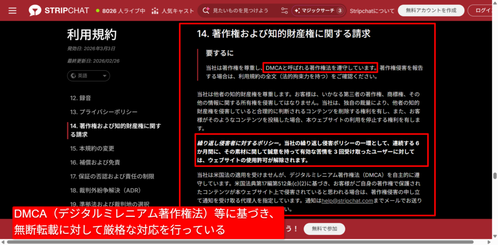The image size is (498, 245).
Task: Go to section 12. 録音
Action: click(x=80, y=98)
